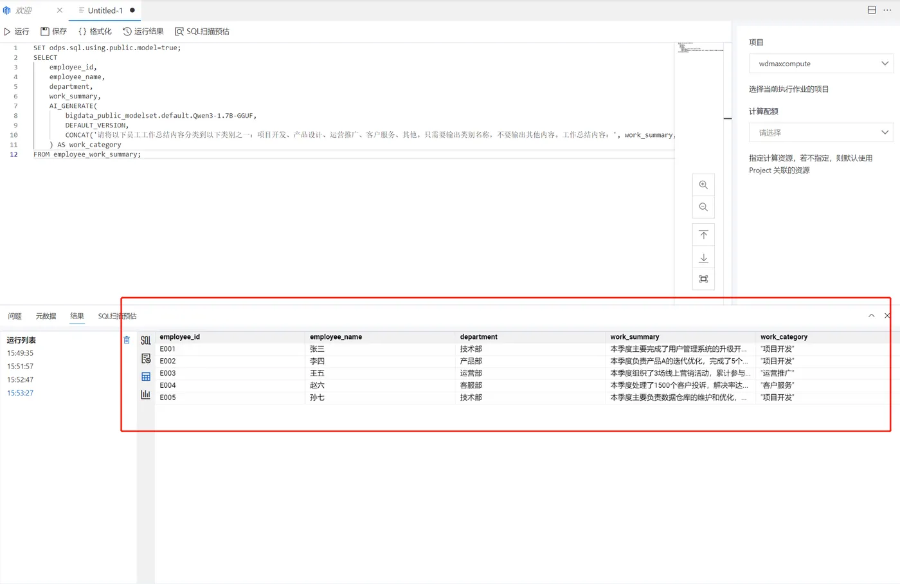Screen dimensions: 900x584
Task: Place cursor on line 12 FROM clause
Action: [x=87, y=154]
